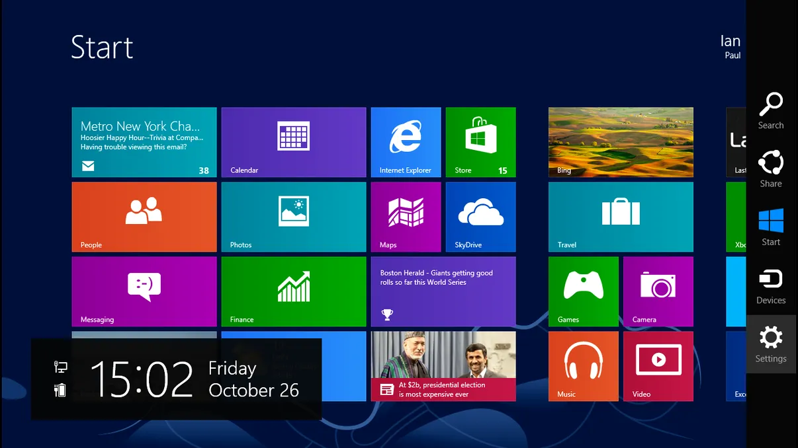This screenshot has width=798, height=448.
Task: Open the Games tile
Action: [583, 291]
